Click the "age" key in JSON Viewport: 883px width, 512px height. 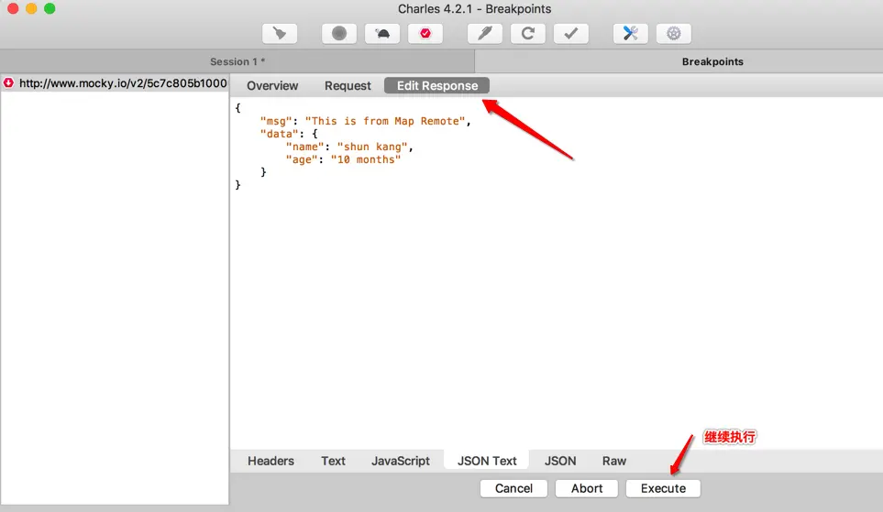click(302, 159)
